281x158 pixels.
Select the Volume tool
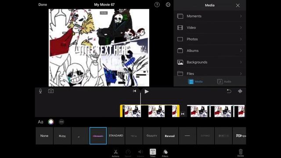140,153
